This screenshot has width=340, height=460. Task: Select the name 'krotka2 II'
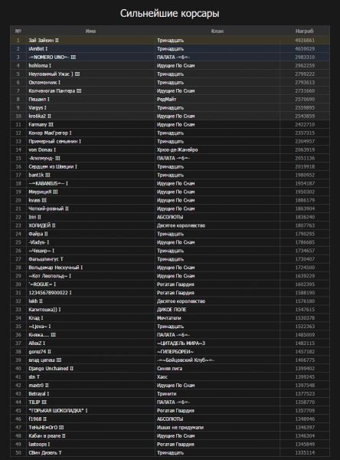pos(40,117)
